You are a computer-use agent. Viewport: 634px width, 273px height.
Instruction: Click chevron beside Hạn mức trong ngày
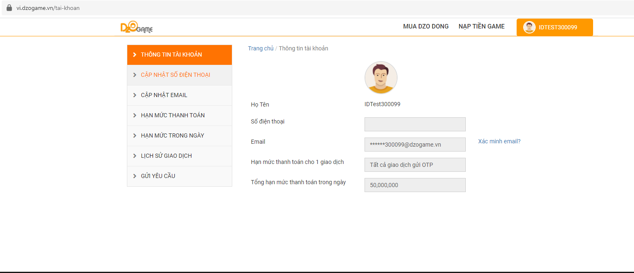pyautogui.click(x=134, y=135)
